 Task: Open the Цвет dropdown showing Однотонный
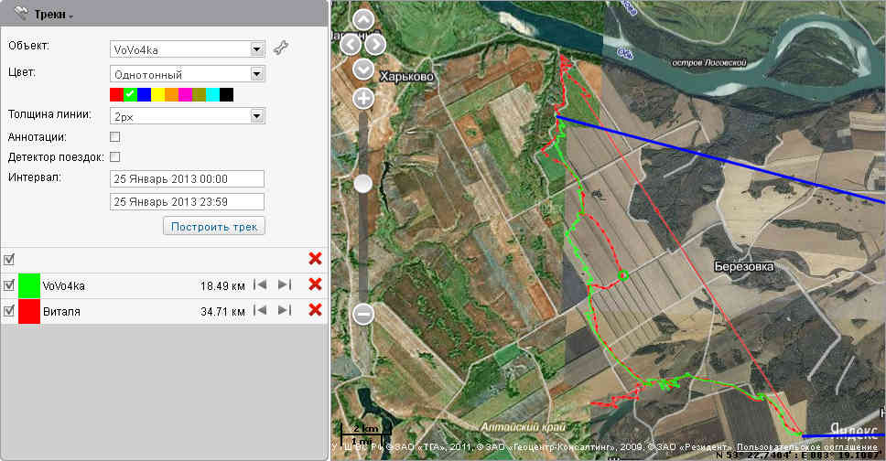click(x=187, y=74)
